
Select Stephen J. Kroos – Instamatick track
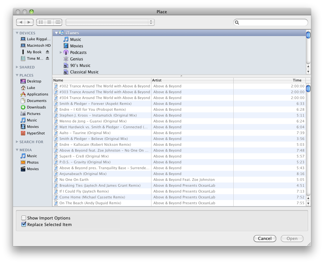[179, 115]
